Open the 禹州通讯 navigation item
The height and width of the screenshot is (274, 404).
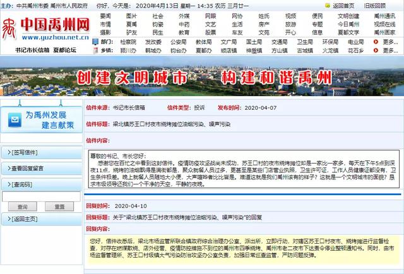(x=384, y=16)
